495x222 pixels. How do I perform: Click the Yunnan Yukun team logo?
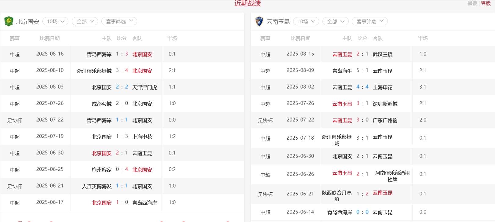(x=259, y=21)
